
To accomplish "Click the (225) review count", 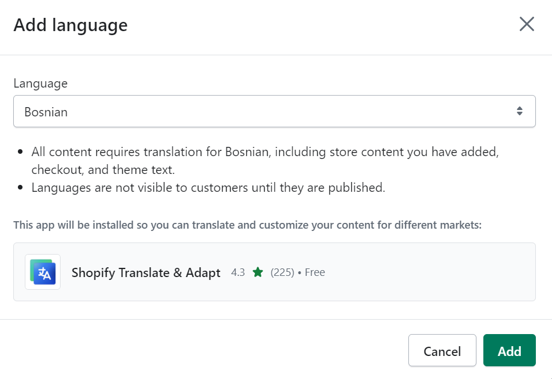I will tap(282, 272).
